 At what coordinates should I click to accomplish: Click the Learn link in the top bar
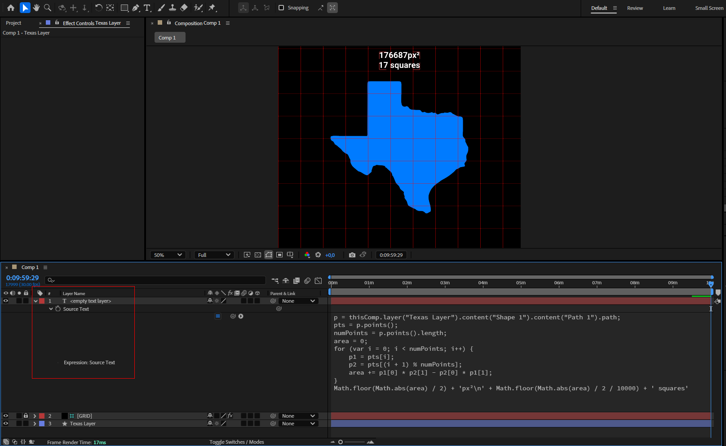pos(669,8)
